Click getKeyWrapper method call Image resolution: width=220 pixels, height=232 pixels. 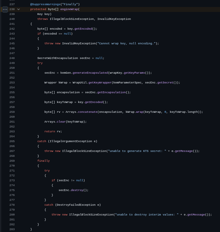(x=100, y=83)
